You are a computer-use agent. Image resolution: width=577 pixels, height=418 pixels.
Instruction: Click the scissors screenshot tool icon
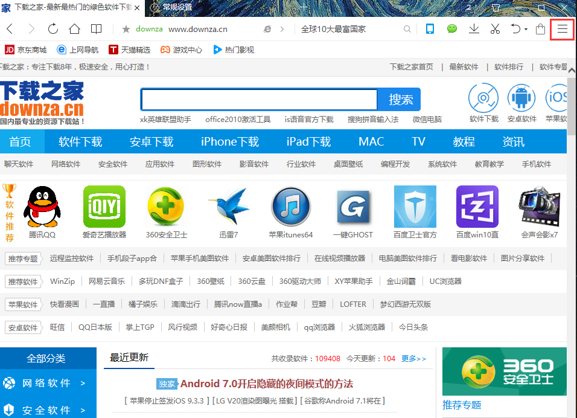coord(496,28)
